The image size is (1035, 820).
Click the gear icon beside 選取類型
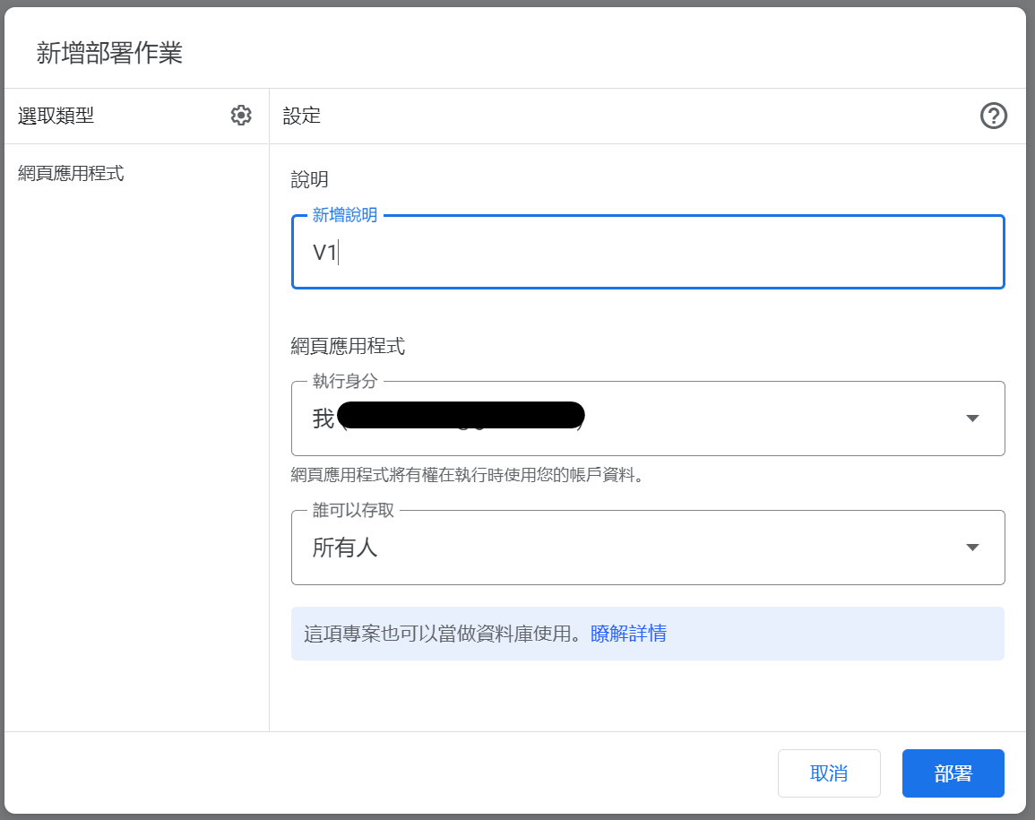point(241,116)
